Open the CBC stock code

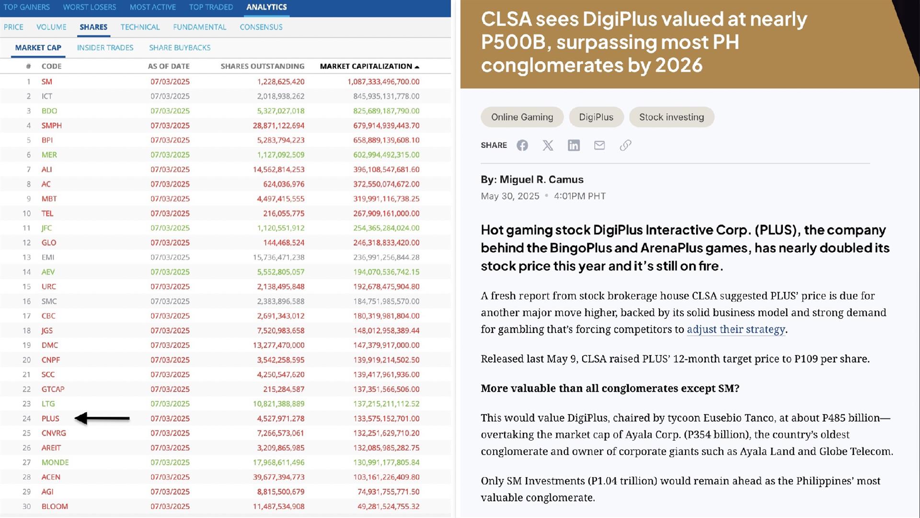click(48, 316)
